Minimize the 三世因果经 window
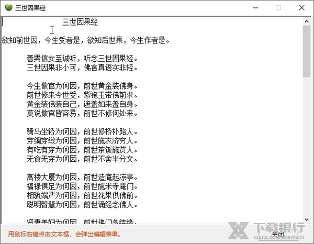314x244 pixels. (255, 8)
